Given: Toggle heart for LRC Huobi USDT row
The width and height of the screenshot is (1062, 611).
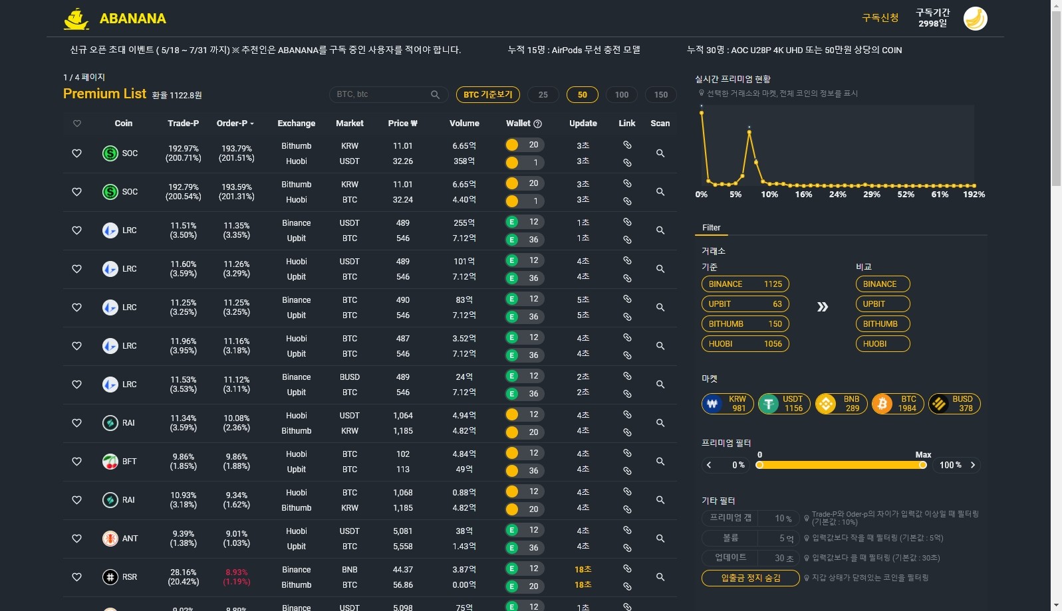Looking at the screenshot, I should point(77,269).
